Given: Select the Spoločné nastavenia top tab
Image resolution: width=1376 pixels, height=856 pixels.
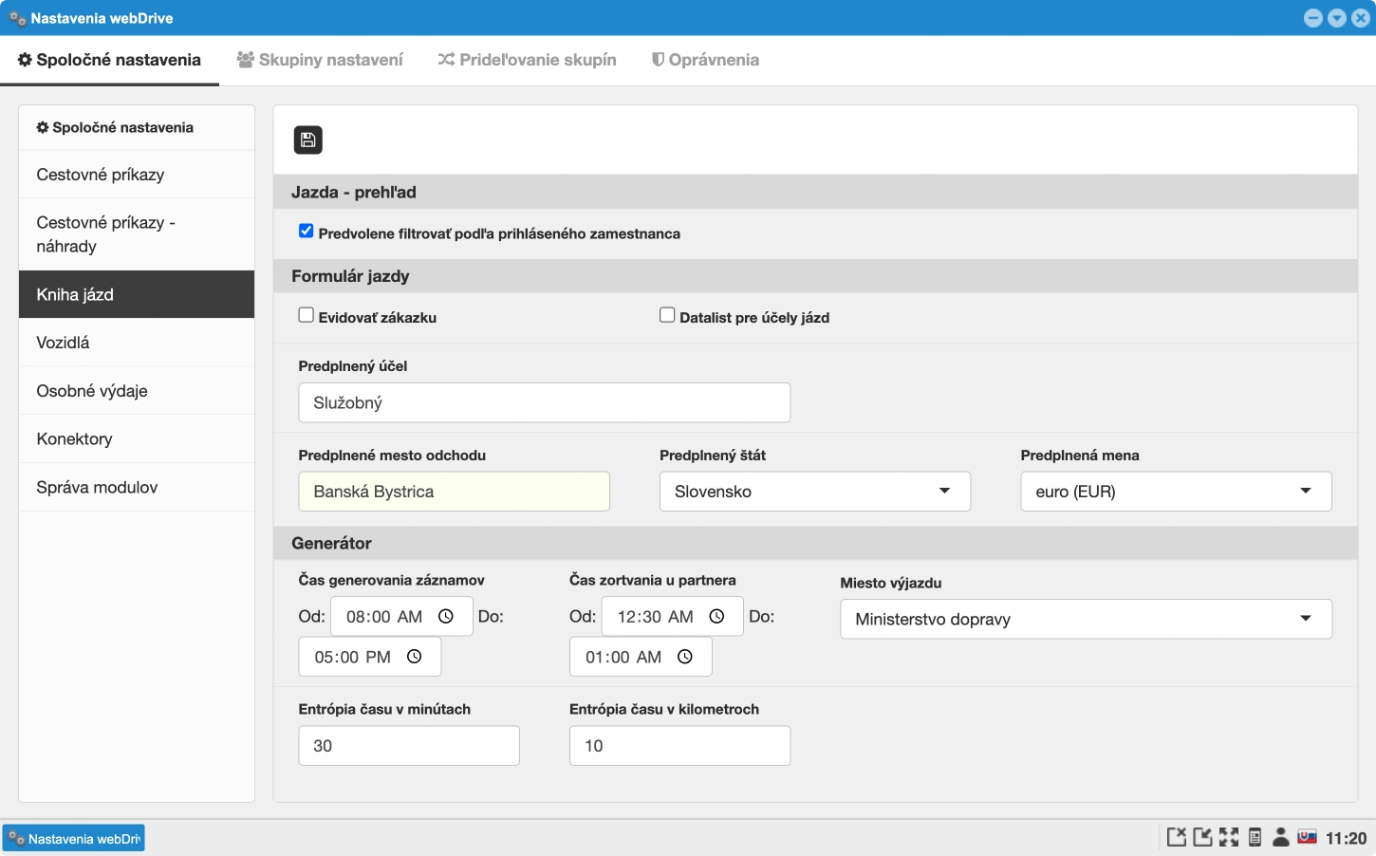Looking at the screenshot, I should (109, 60).
